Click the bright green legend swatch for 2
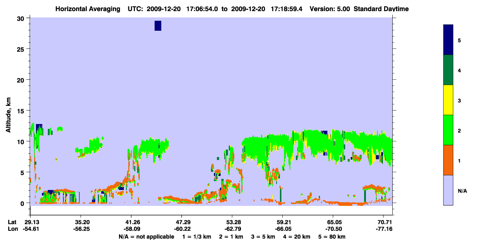The height and width of the screenshot is (247, 482). click(448, 130)
